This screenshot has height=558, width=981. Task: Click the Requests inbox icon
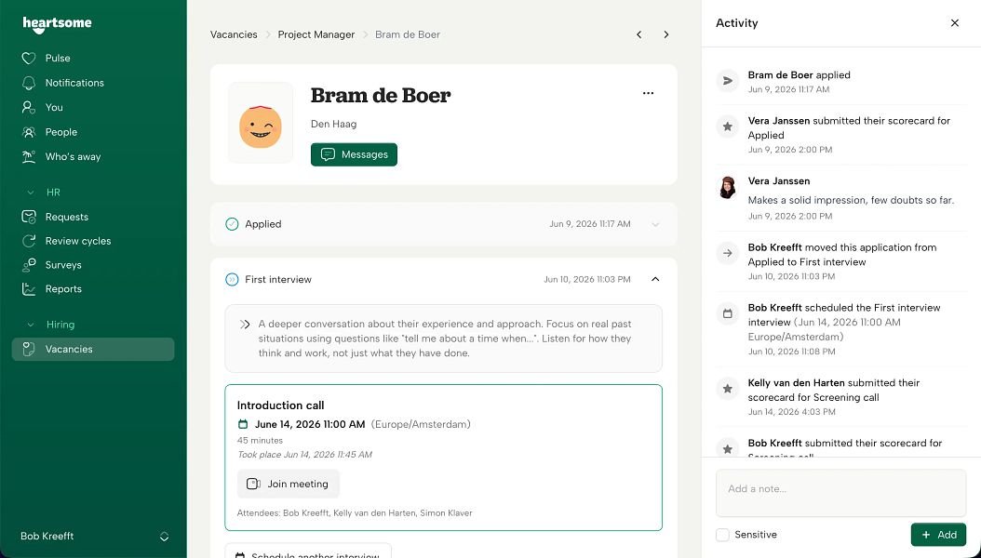click(x=29, y=217)
